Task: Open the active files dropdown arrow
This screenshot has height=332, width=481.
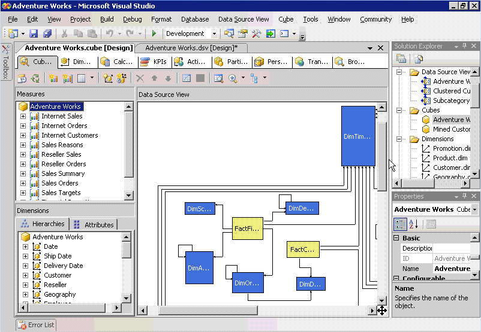Action: coord(370,48)
